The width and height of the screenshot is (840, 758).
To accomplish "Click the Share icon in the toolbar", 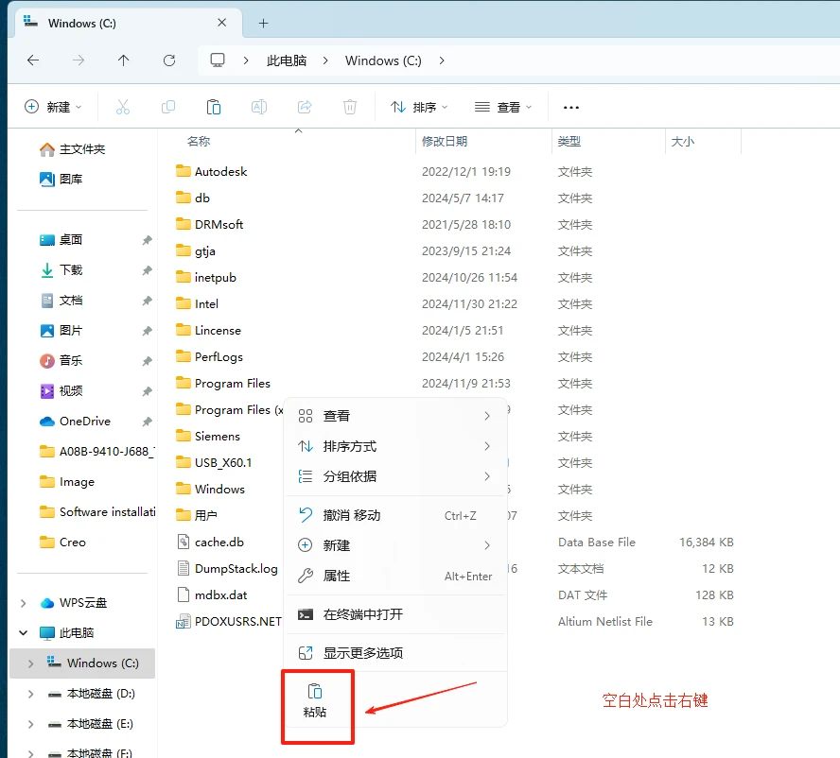I will (304, 107).
